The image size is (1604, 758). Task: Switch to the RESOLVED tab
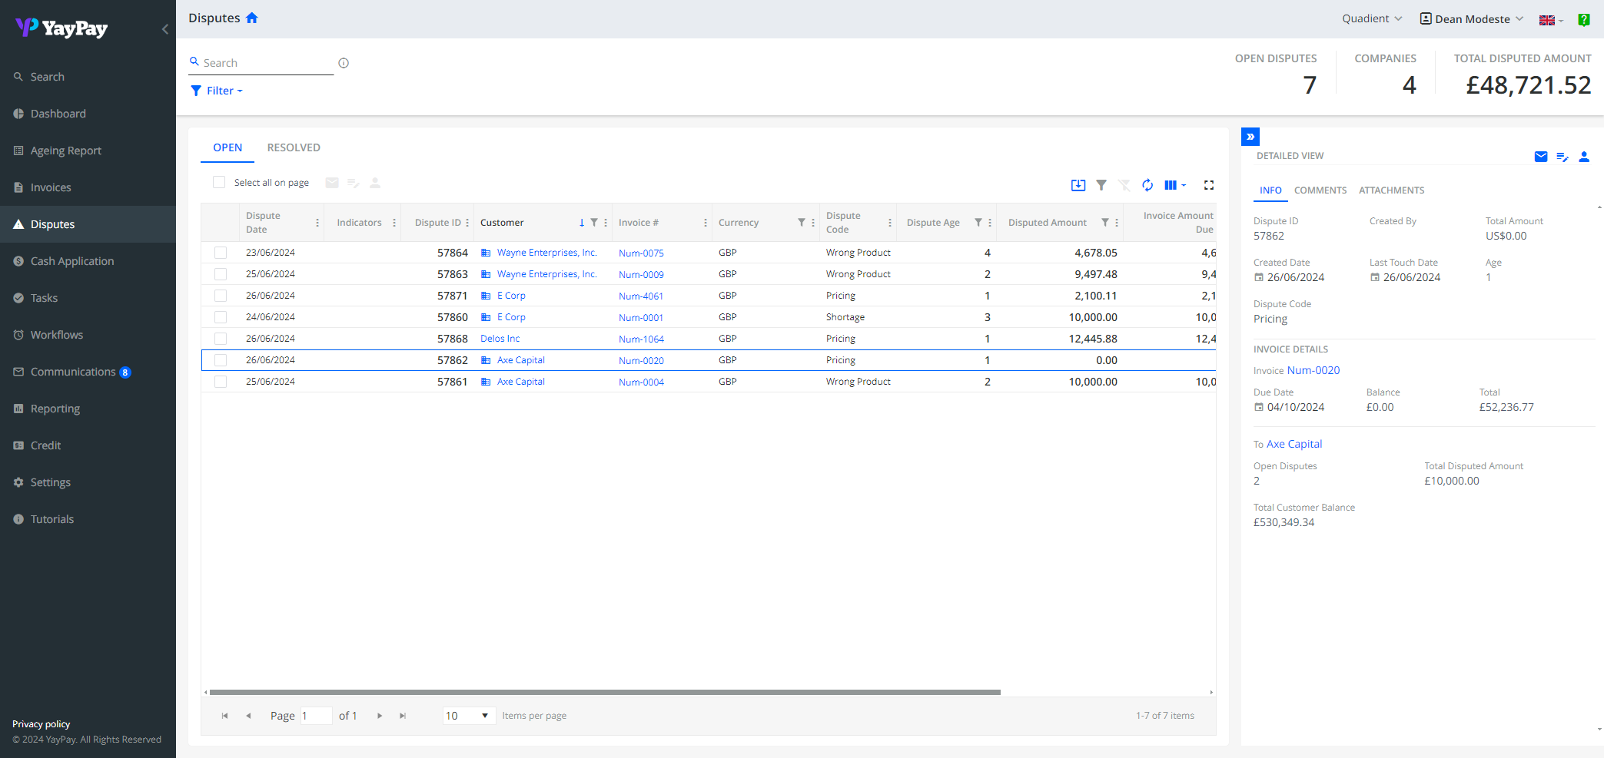pos(294,147)
